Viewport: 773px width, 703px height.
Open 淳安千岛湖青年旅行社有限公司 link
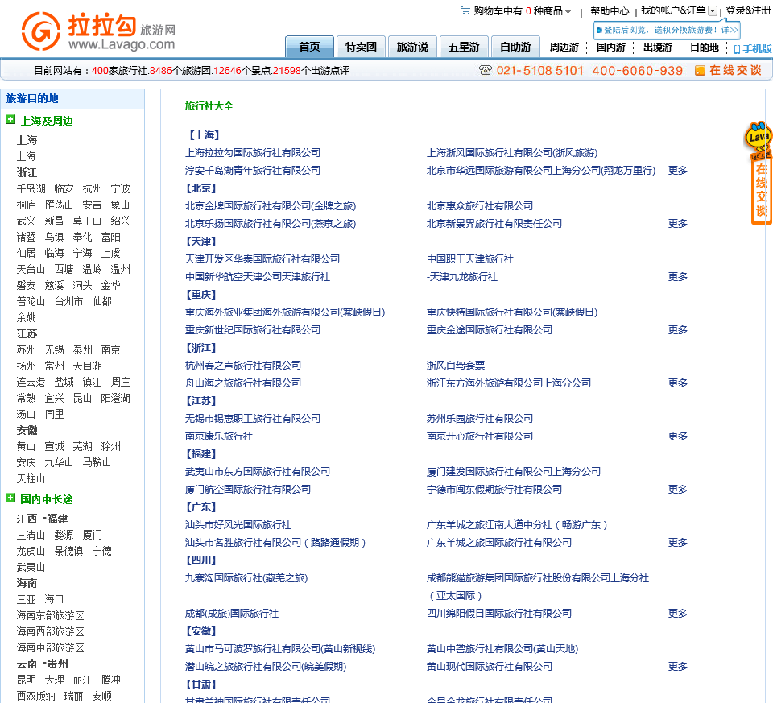coord(252,171)
